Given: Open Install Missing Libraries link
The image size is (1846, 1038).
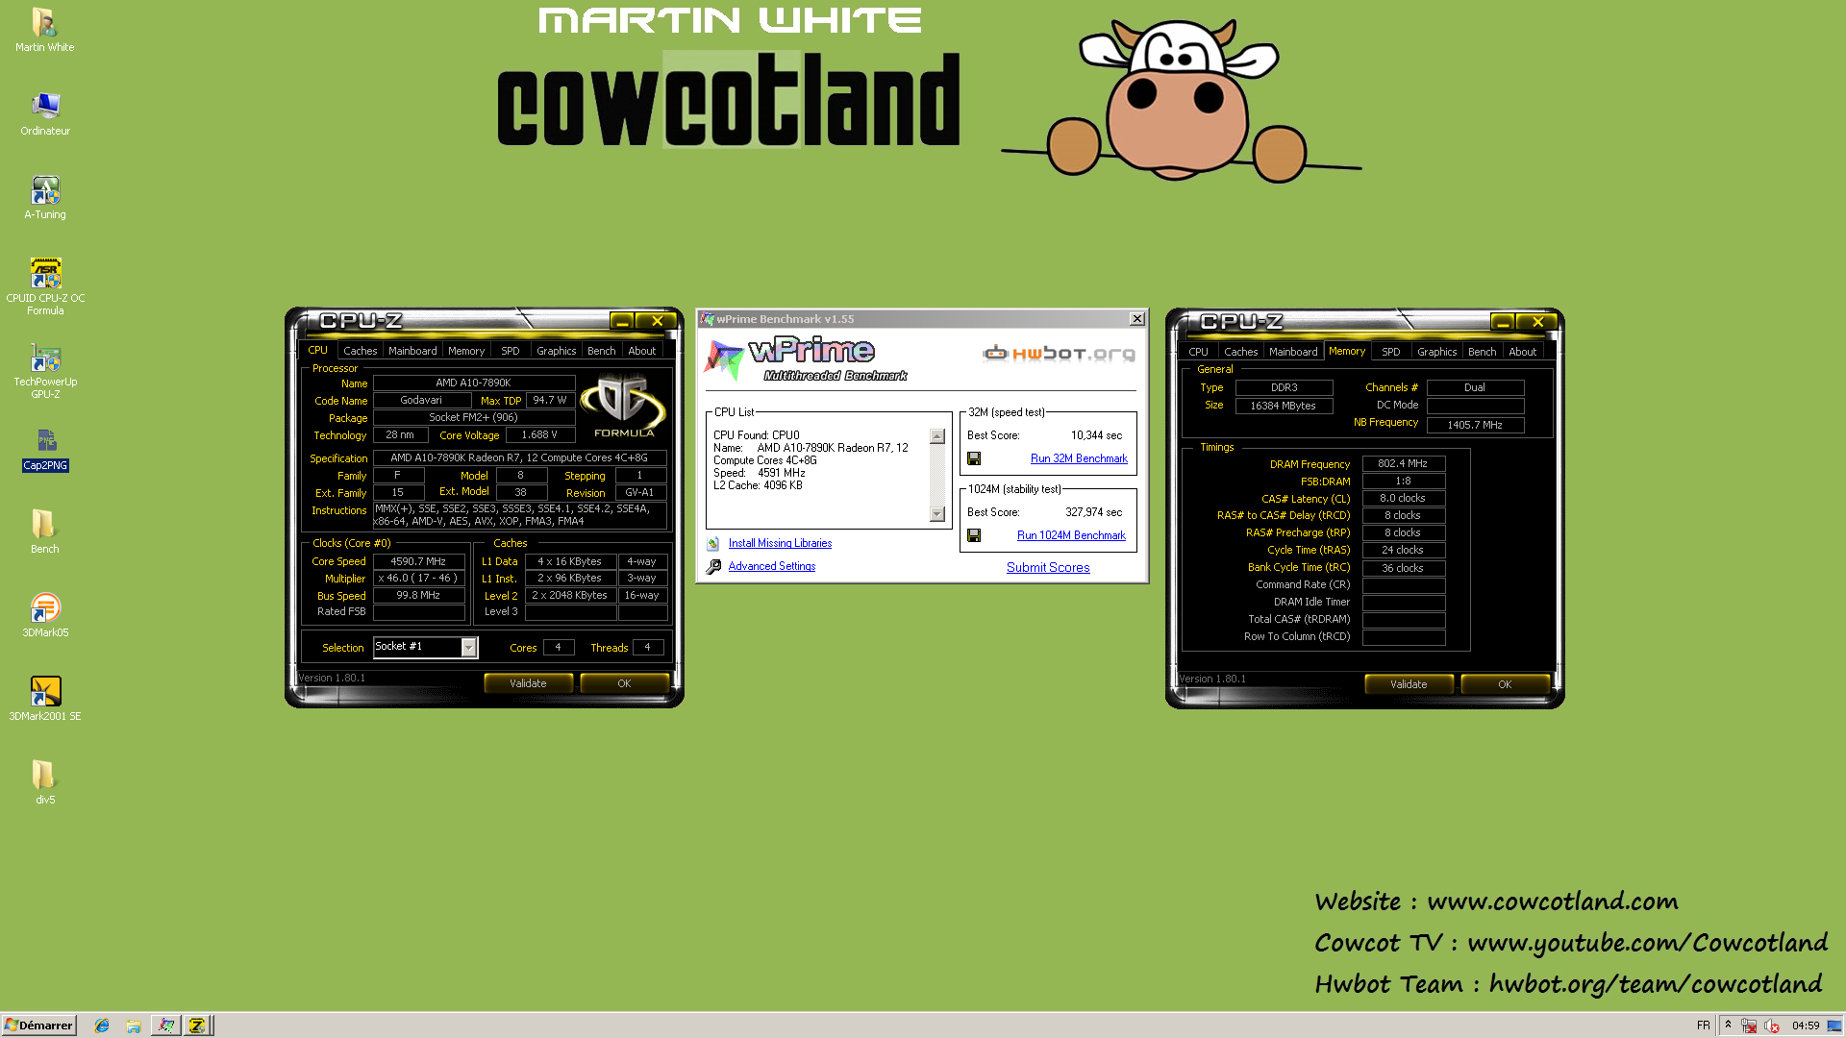Looking at the screenshot, I should (780, 544).
